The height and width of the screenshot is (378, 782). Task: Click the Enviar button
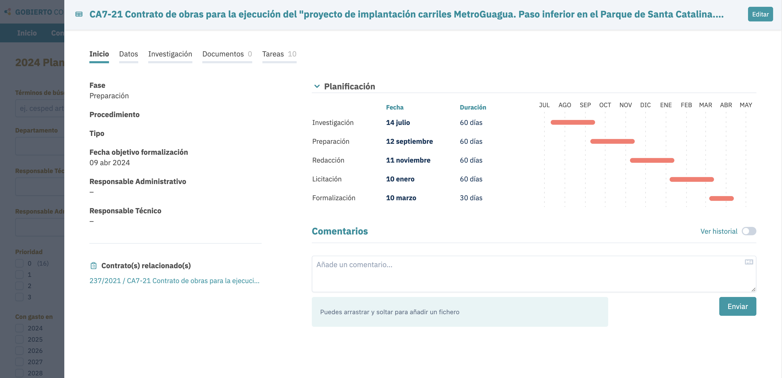(x=737, y=306)
